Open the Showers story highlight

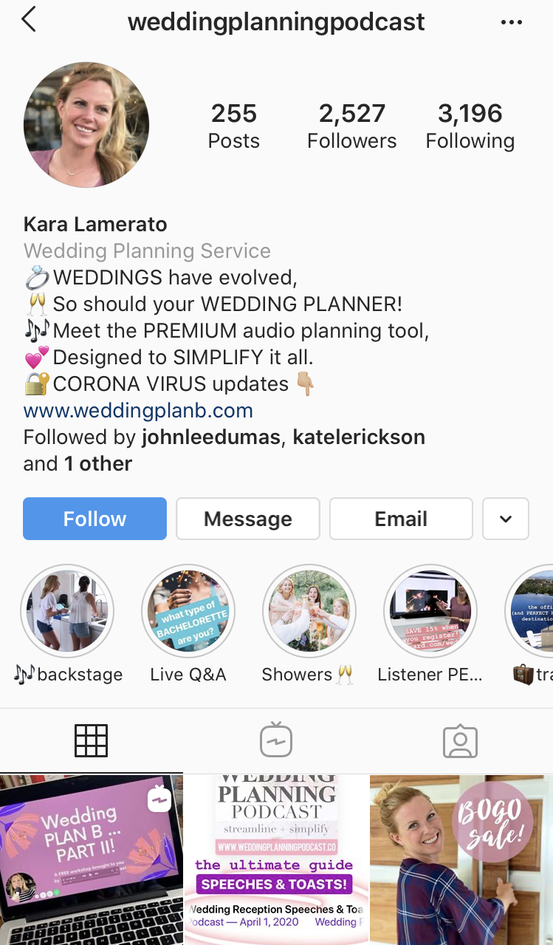coord(310,612)
